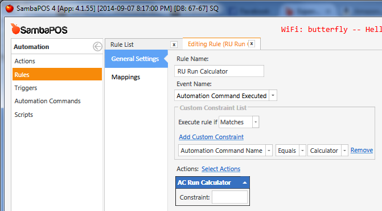The width and height of the screenshot is (382, 211).
Task: Click the Select Actions link
Action: [221, 169]
